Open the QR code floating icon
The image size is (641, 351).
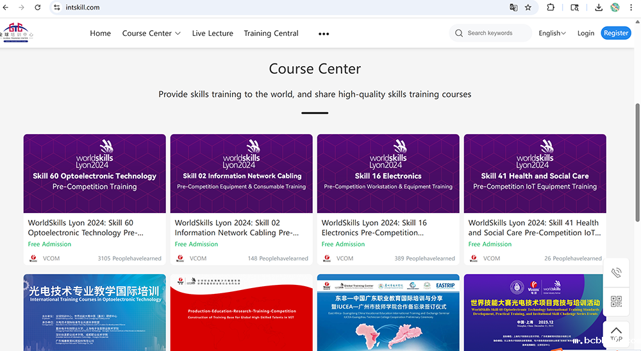click(x=616, y=302)
